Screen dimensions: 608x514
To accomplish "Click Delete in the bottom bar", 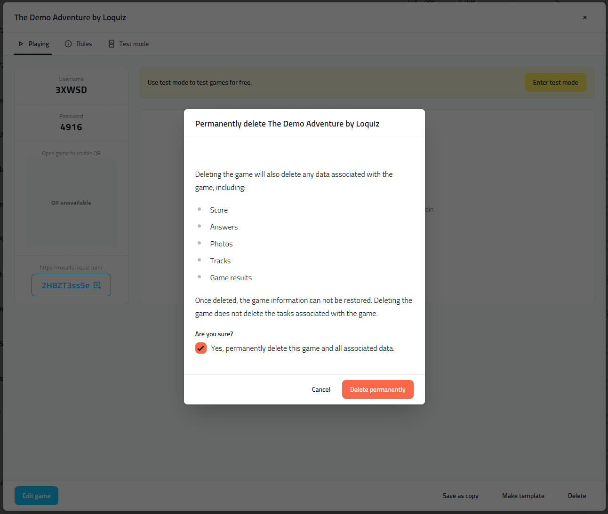I will [577, 496].
